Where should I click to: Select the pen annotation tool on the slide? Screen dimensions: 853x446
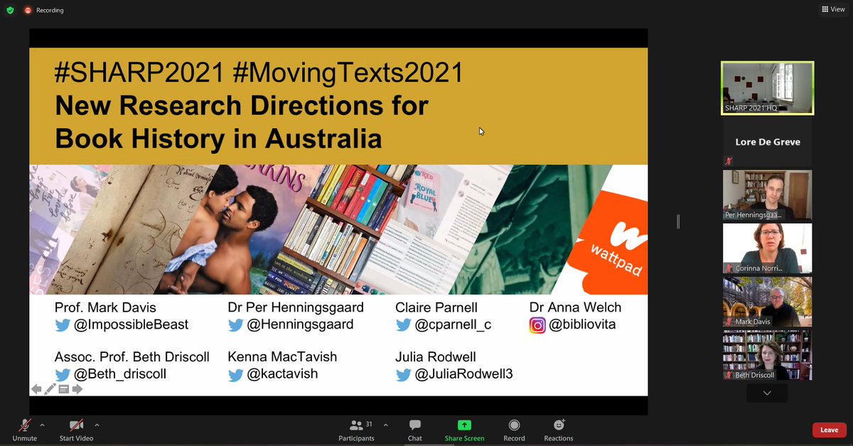(50, 389)
